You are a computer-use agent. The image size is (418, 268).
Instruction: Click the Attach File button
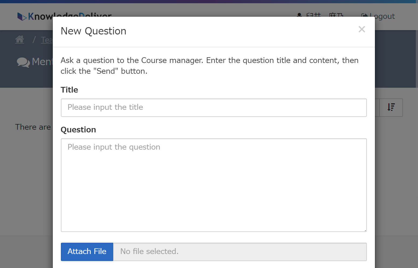pyautogui.click(x=87, y=252)
